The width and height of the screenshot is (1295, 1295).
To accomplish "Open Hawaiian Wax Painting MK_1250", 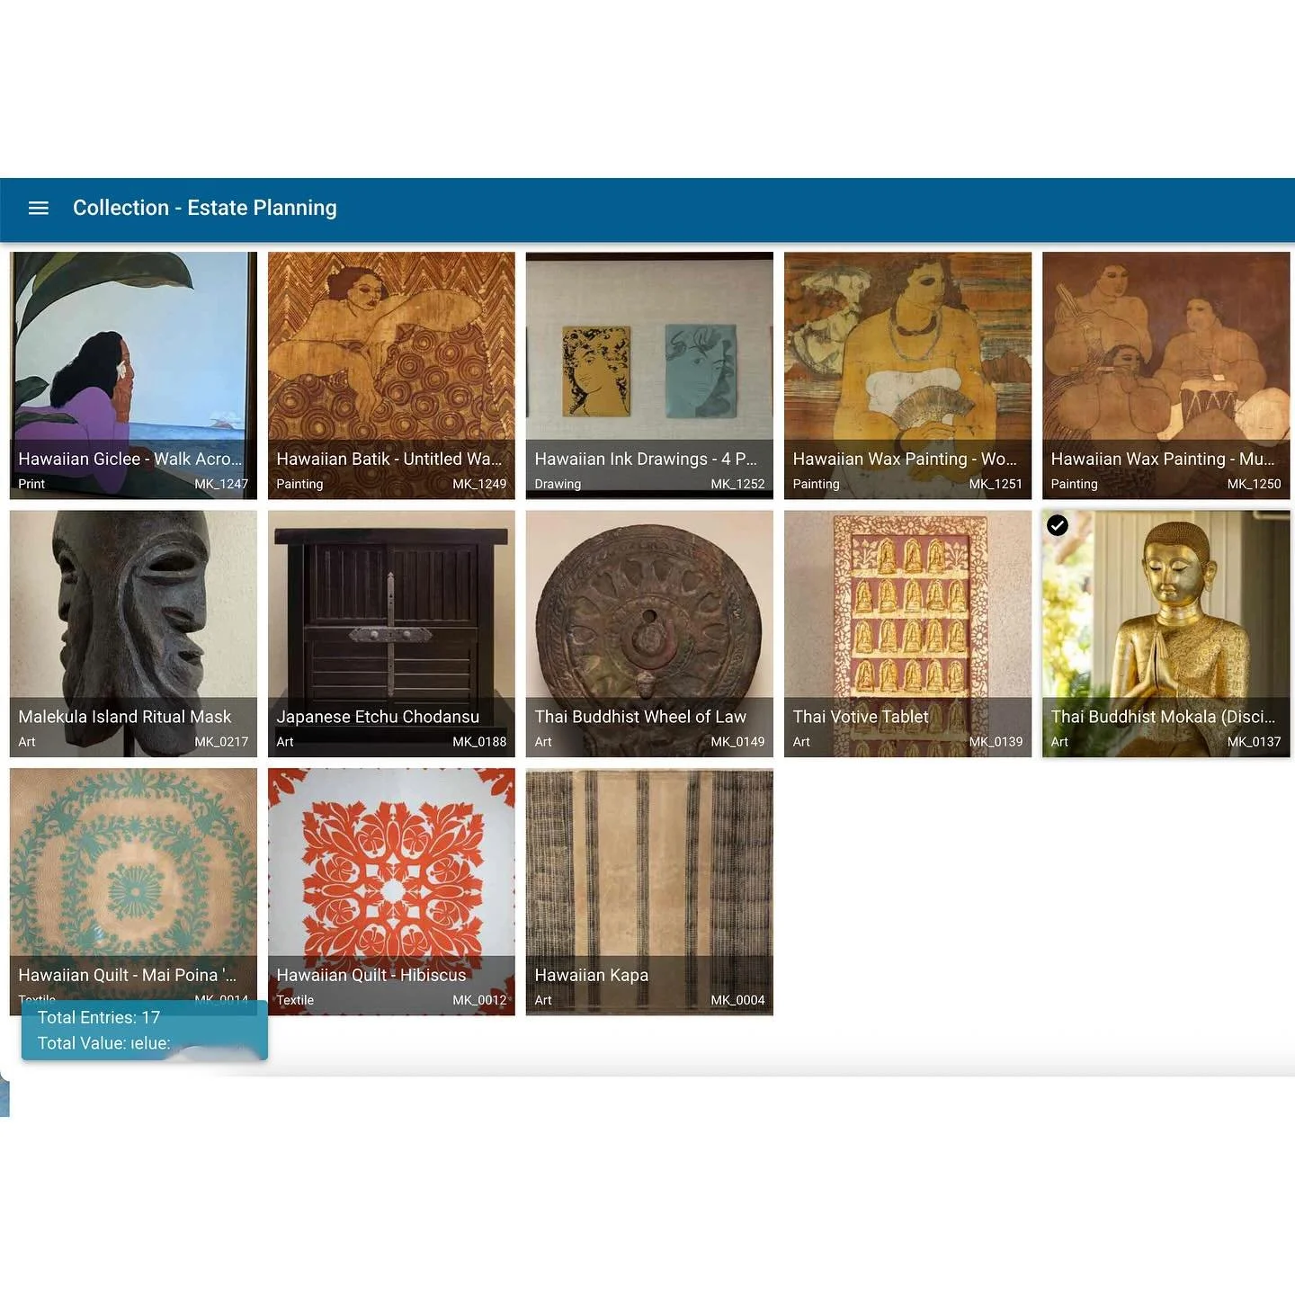I will 1165,376.
